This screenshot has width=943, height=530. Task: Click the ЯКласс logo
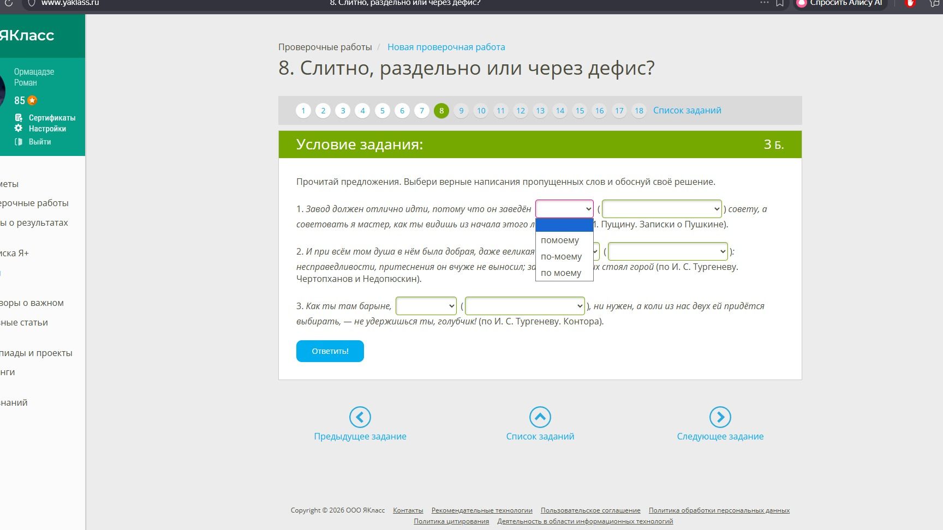point(27,35)
